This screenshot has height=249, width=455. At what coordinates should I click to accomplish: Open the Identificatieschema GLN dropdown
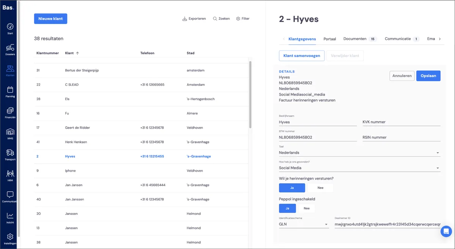coord(304,224)
